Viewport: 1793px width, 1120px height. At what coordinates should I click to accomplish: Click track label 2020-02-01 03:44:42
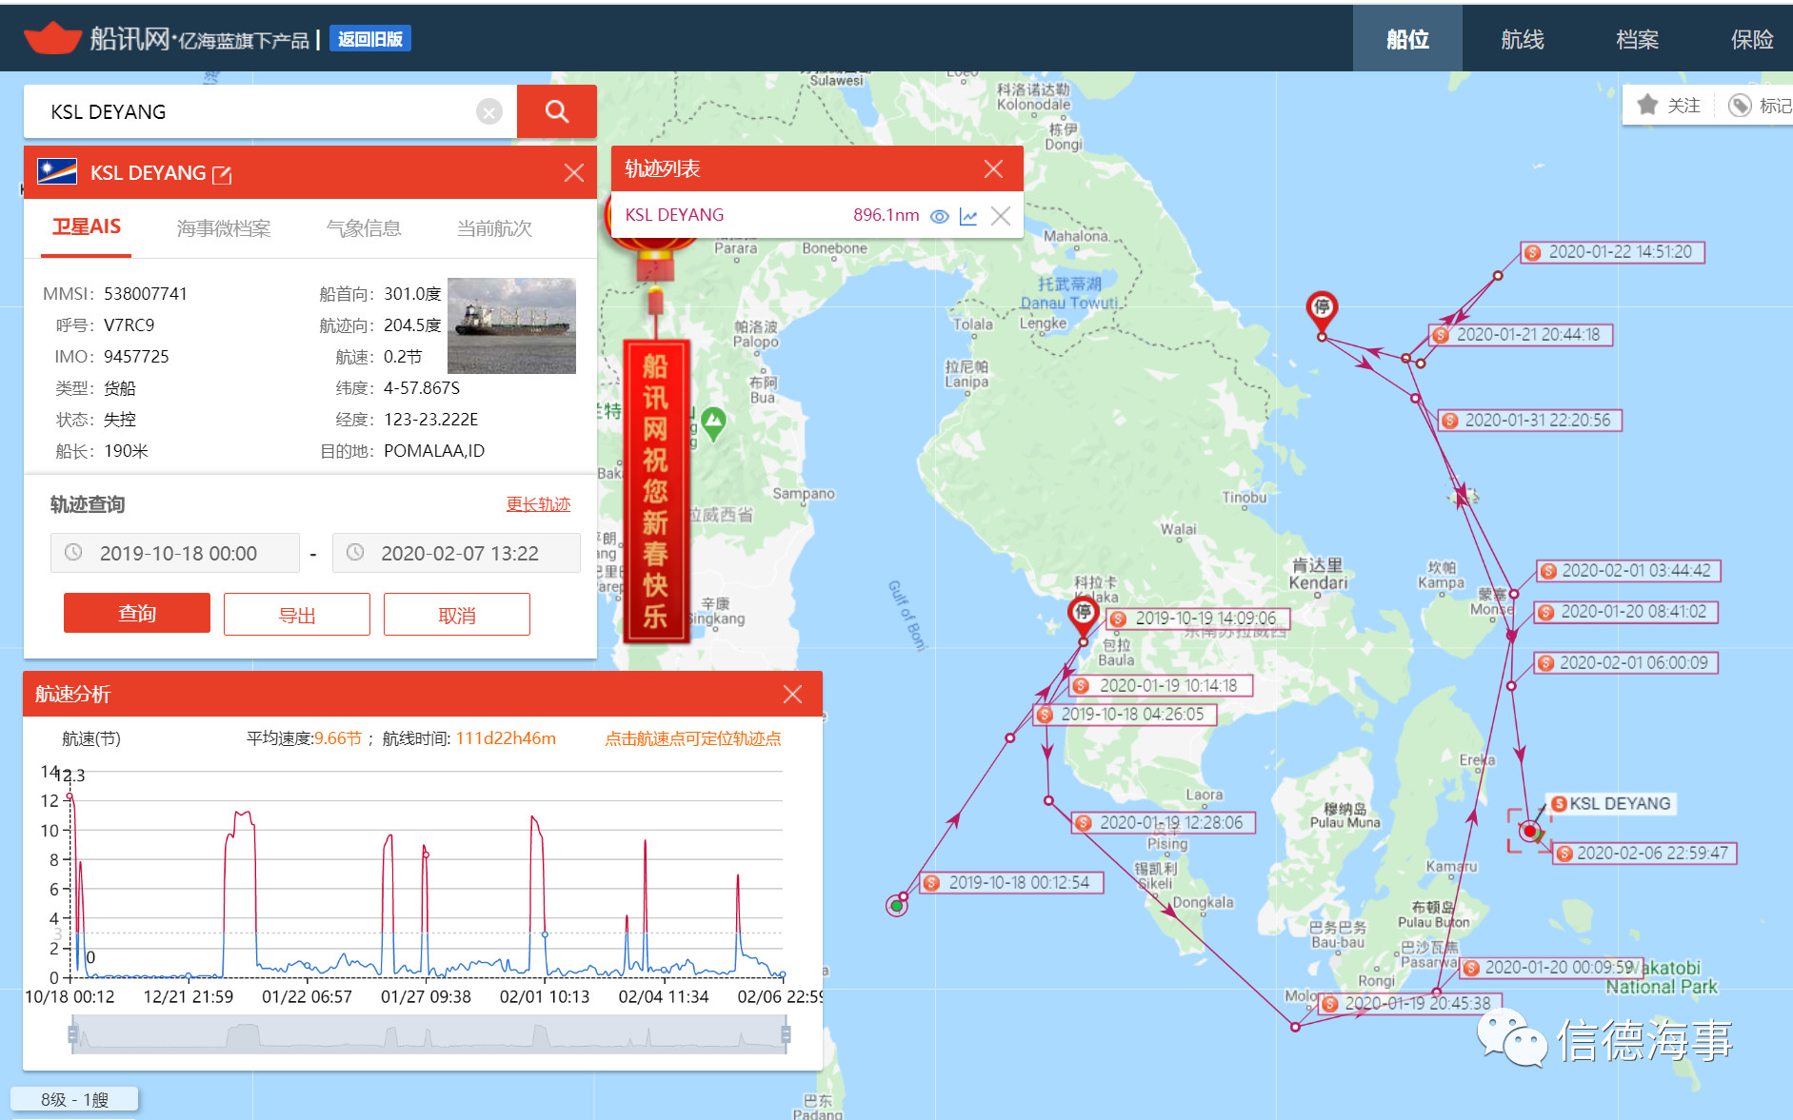(1628, 571)
